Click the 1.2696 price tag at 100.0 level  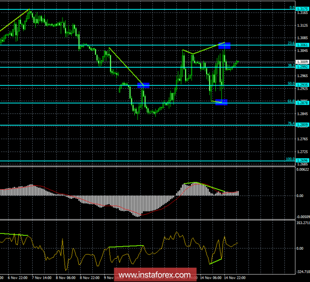pyautogui.click(x=303, y=160)
